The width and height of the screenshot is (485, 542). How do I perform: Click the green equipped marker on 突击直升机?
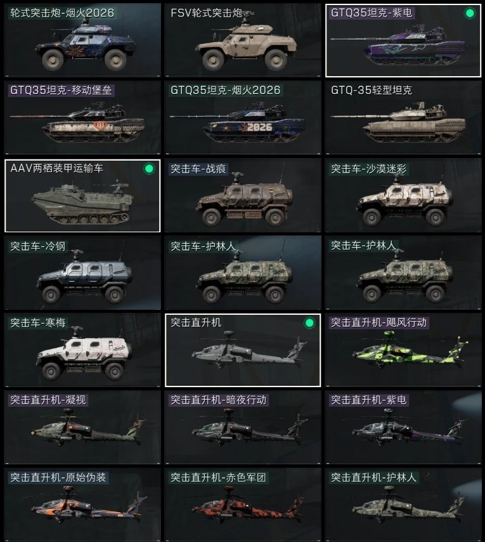click(x=309, y=323)
